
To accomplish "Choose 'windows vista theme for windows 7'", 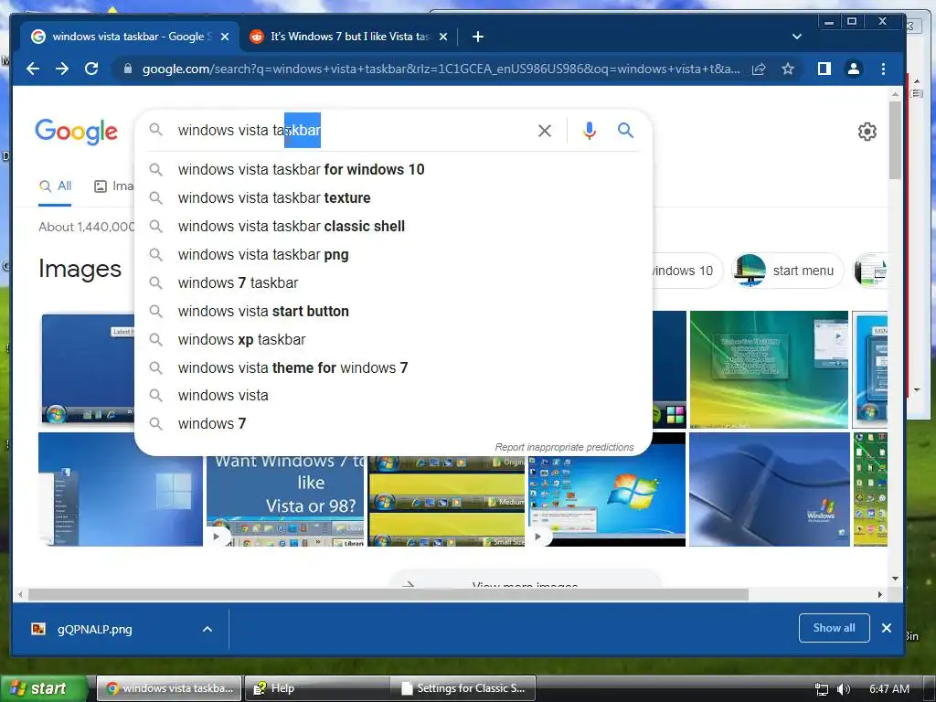I will [x=393, y=367].
